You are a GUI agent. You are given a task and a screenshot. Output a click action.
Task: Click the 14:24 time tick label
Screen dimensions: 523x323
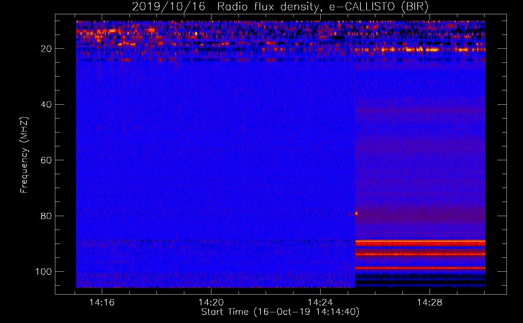[320, 303]
